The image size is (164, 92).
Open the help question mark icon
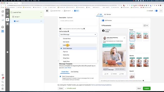tap(3, 85)
